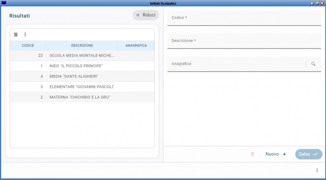Viewport: 326px width, 180px height.
Task: Create a new record with Nuovo
Action: coord(276,154)
